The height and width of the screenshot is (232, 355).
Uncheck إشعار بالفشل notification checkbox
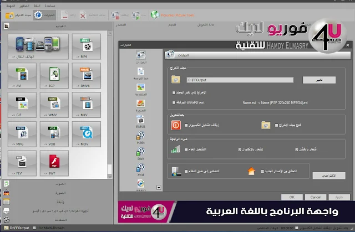tap(297, 149)
